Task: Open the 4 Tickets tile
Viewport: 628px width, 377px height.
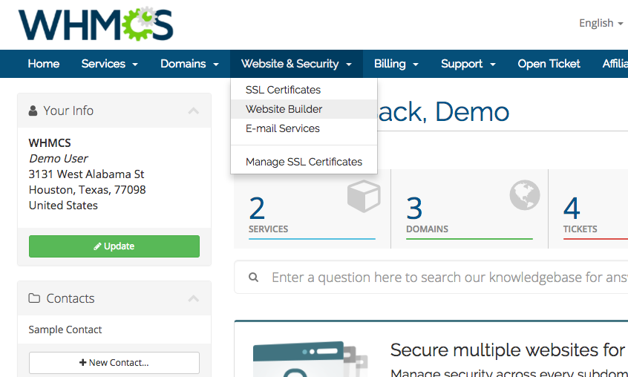Action: click(589, 209)
